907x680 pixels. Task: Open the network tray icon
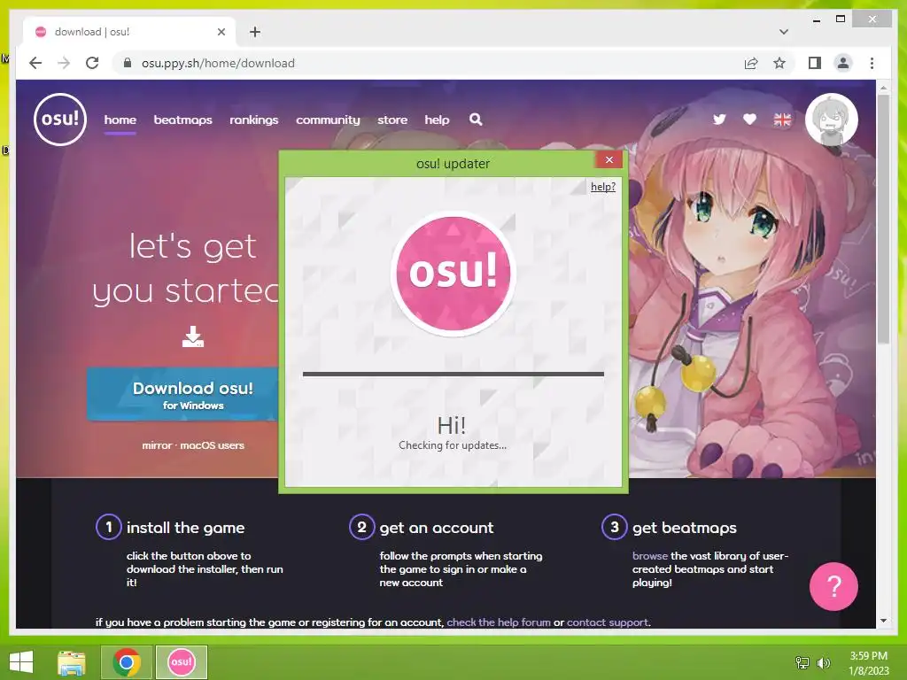click(x=802, y=663)
